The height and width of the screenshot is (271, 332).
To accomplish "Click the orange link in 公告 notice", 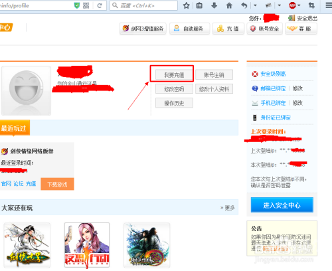I will pos(275,249).
